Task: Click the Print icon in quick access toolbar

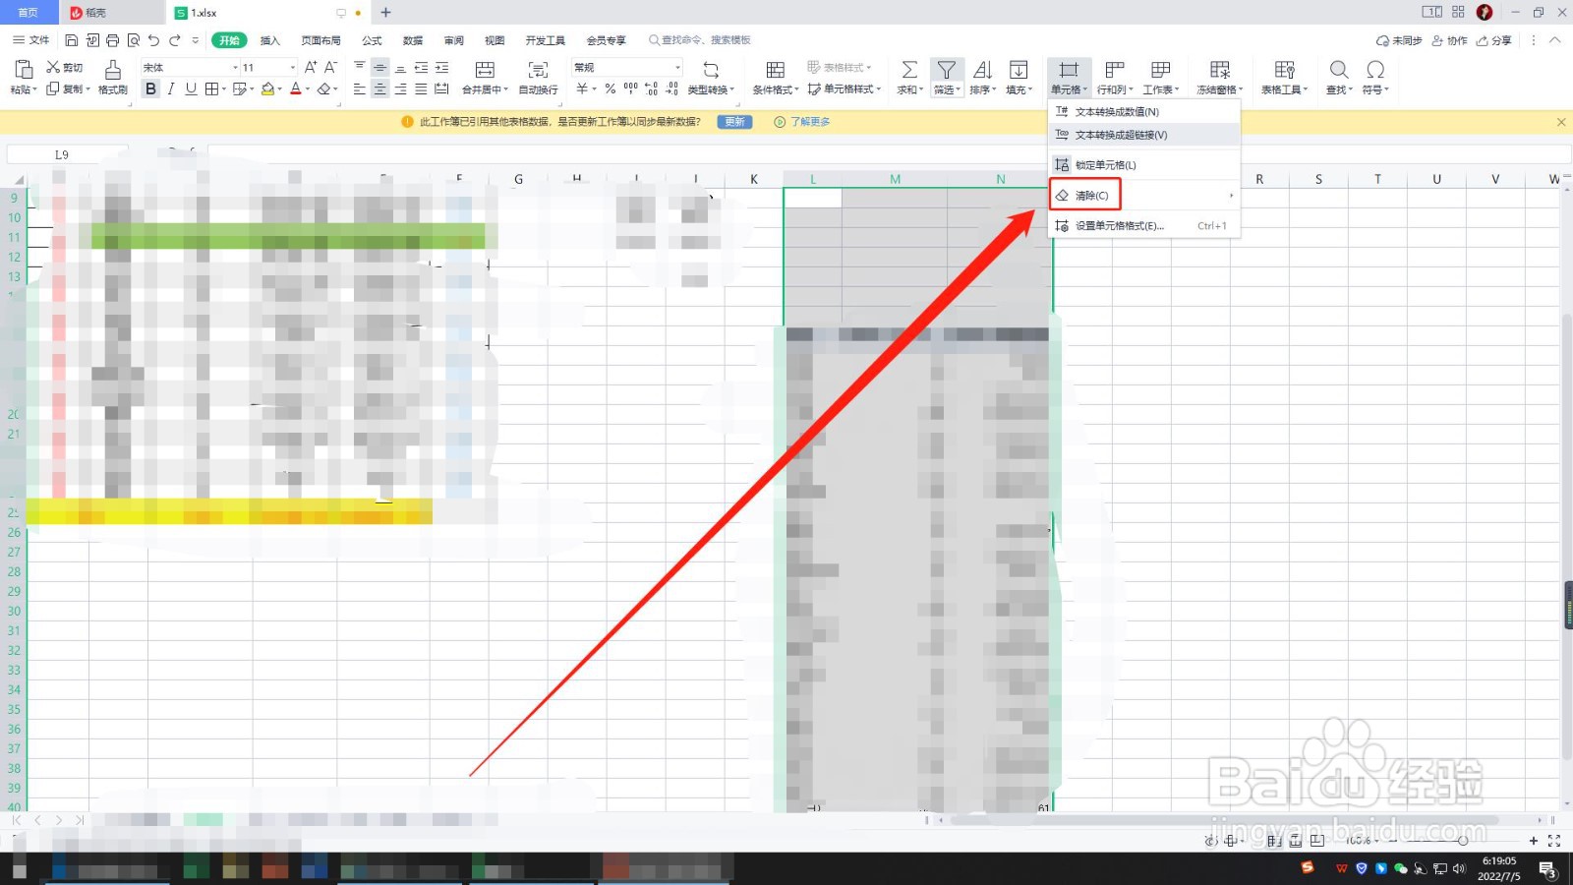Action: pos(112,40)
